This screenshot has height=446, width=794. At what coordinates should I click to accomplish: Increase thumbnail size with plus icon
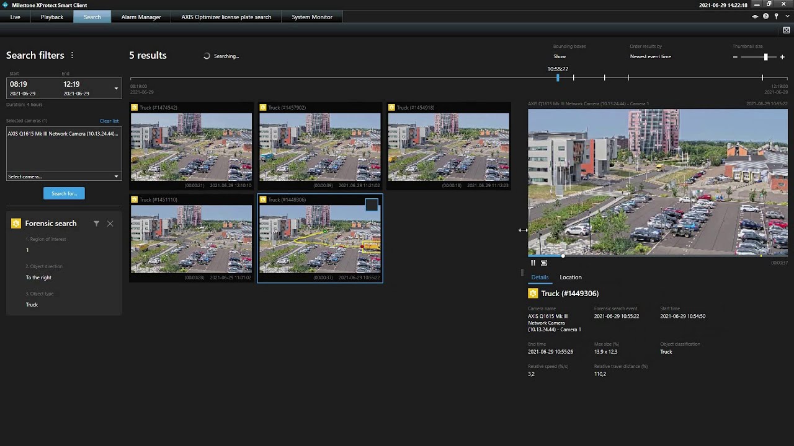782,57
